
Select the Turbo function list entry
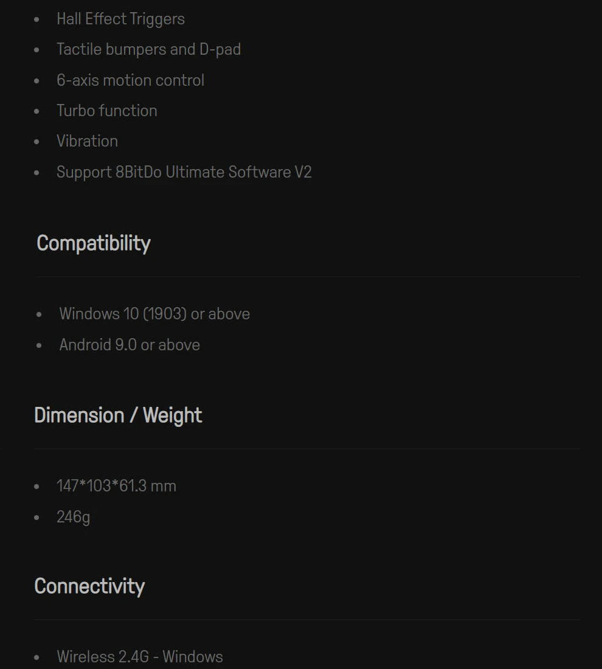tap(106, 111)
